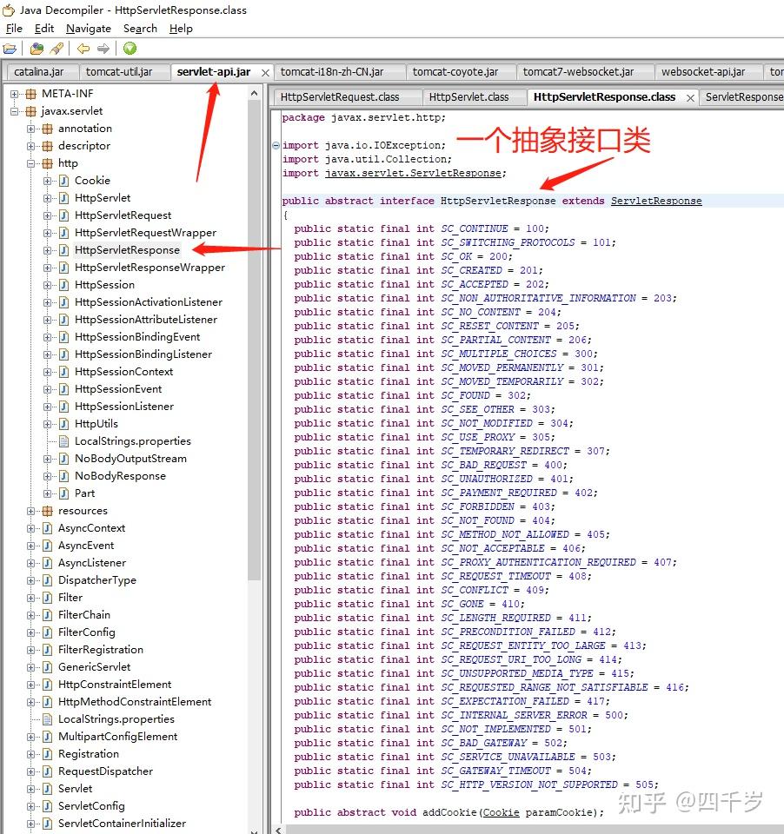Click the class icon beside GenericServlet
784x834 pixels.
tap(47, 667)
